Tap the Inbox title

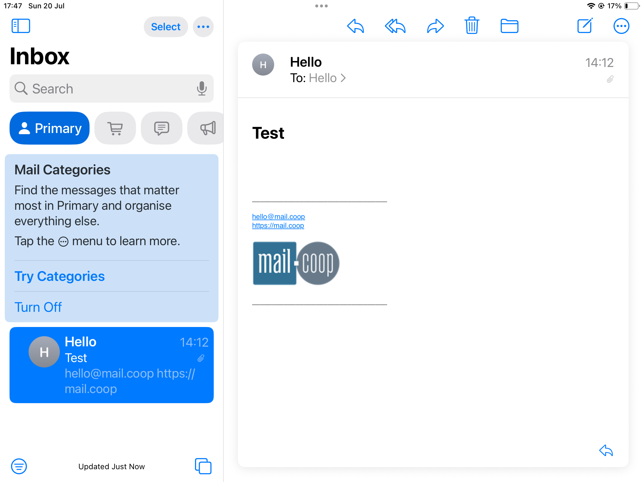(x=40, y=56)
